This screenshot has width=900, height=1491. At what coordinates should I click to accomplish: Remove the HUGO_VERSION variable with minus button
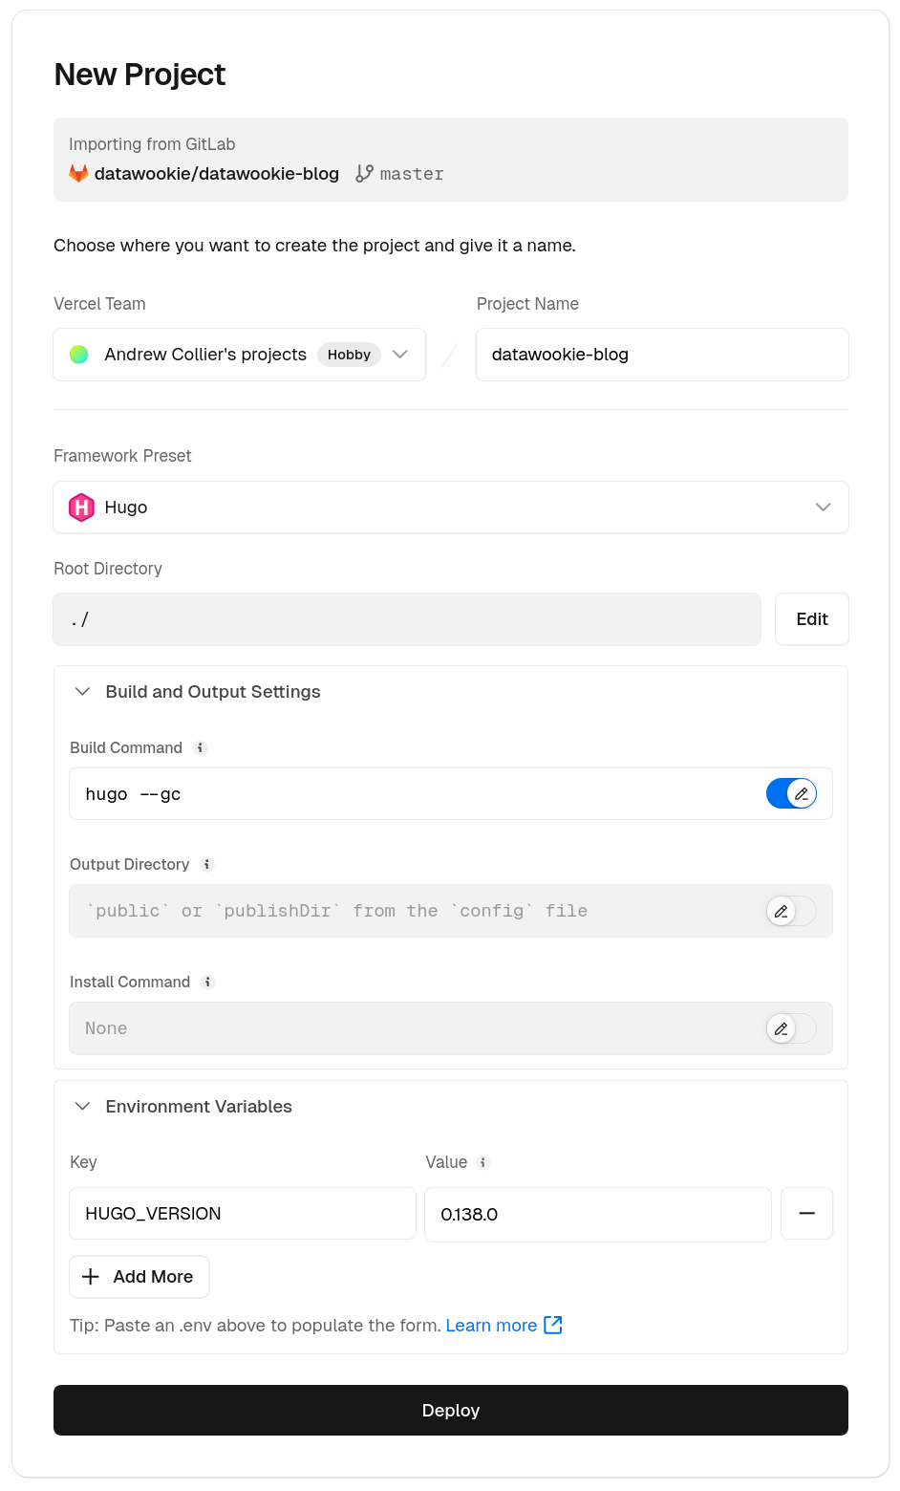click(806, 1214)
